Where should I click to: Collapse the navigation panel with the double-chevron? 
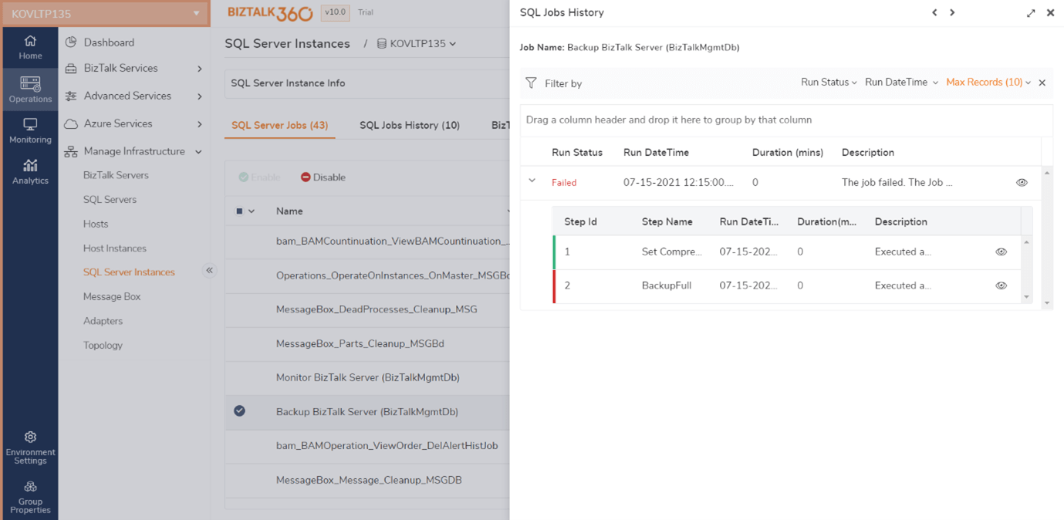(209, 271)
